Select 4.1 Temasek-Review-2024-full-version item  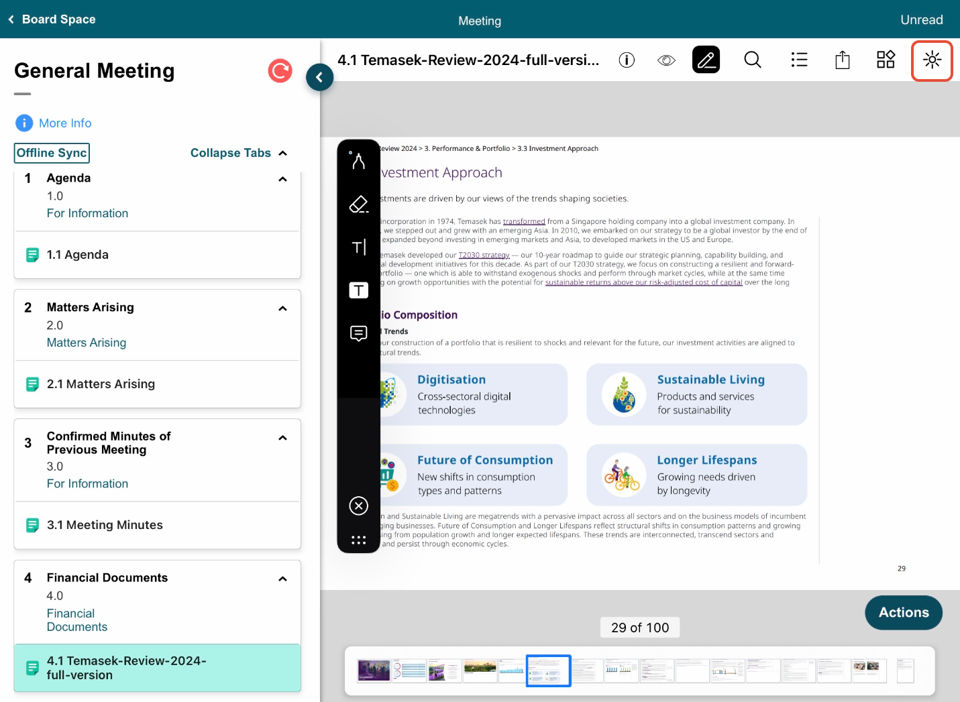157,668
